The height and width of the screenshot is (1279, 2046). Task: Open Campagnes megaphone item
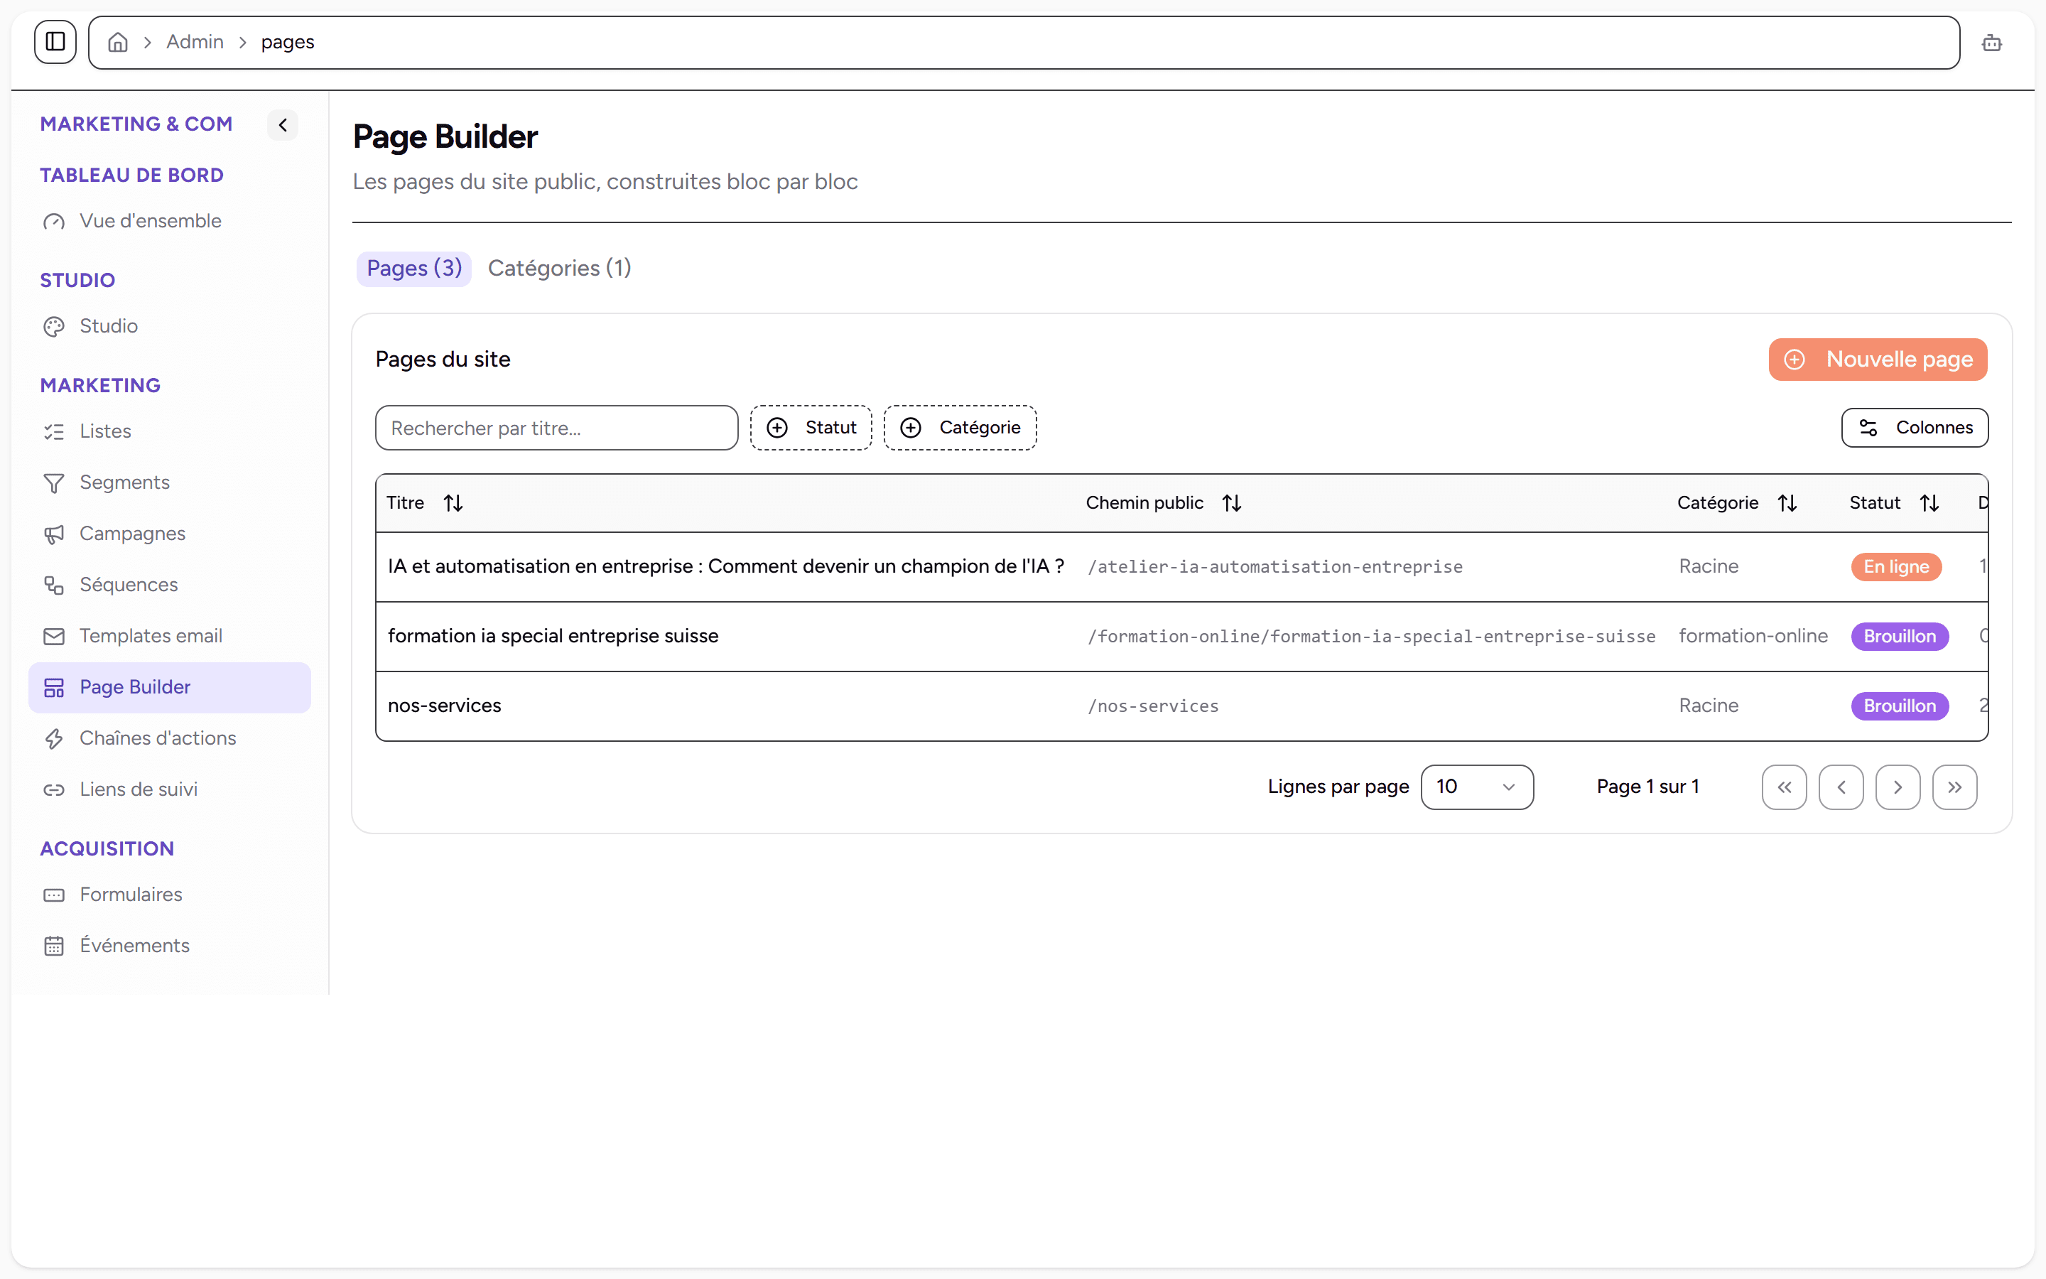click(x=169, y=534)
